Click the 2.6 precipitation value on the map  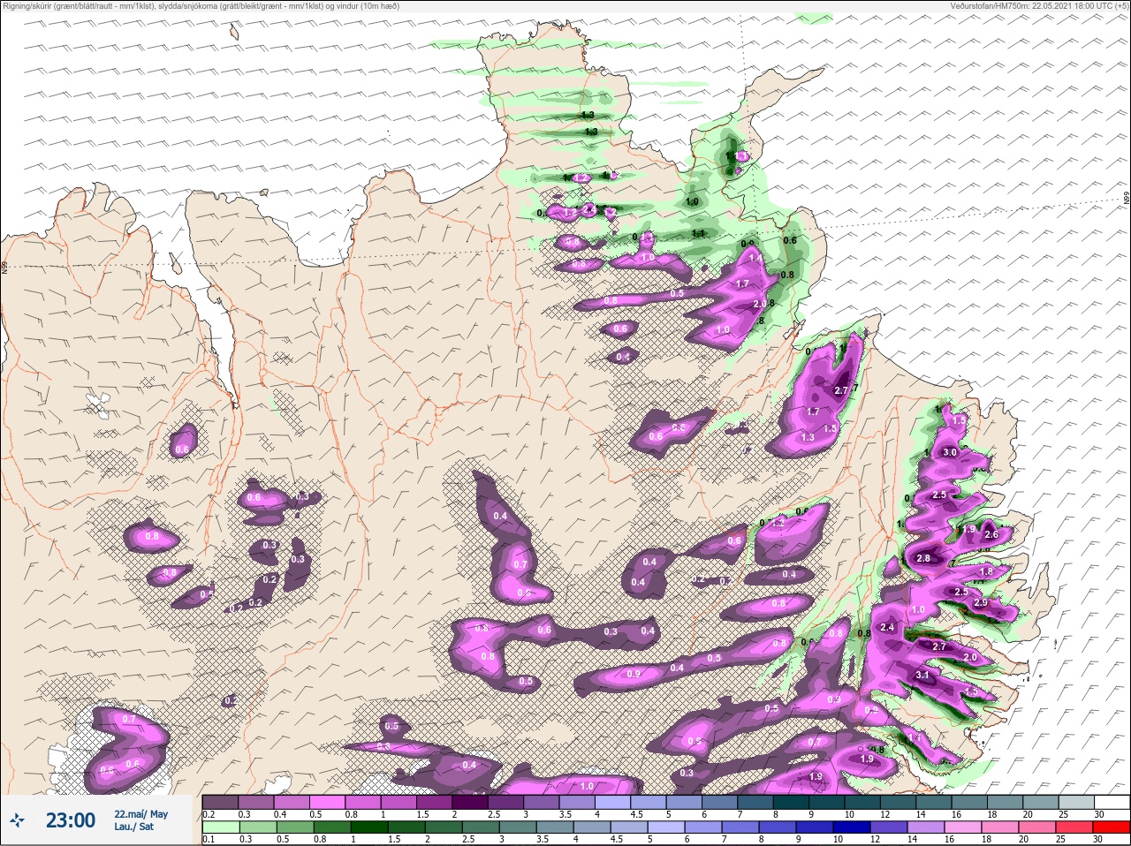coord(991,534)
